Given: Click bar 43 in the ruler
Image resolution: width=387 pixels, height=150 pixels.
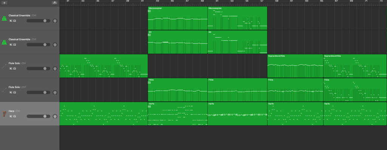Looking at the screenshot, I should pyautogui.click(x=158, y=1).
